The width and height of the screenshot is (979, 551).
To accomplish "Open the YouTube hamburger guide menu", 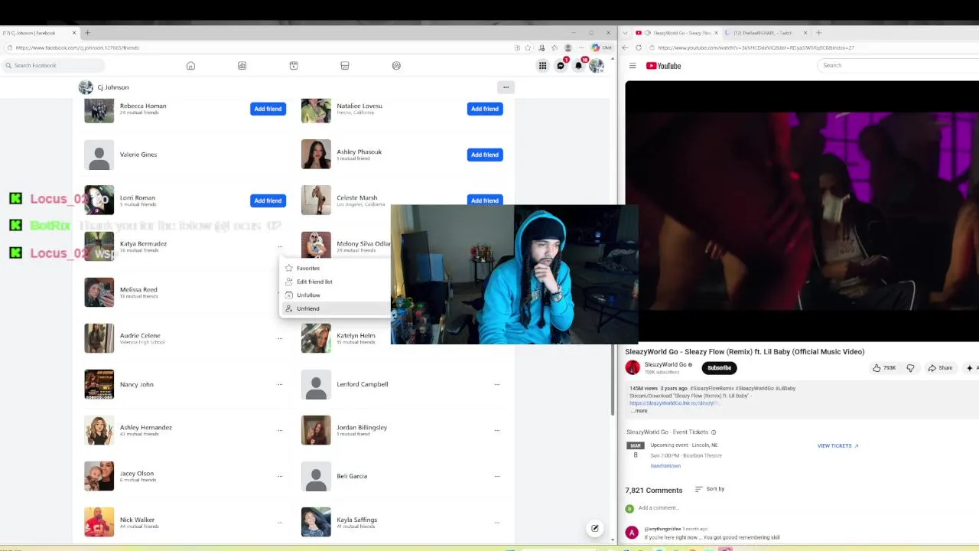I will 633,66.
